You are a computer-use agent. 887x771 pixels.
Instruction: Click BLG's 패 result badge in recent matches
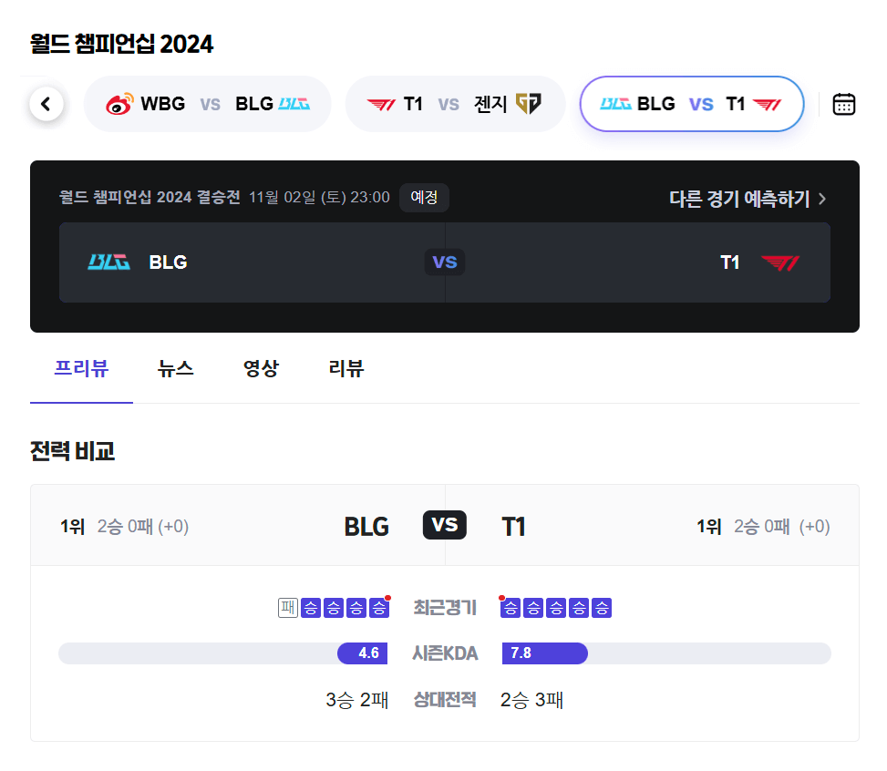[288, 607]
